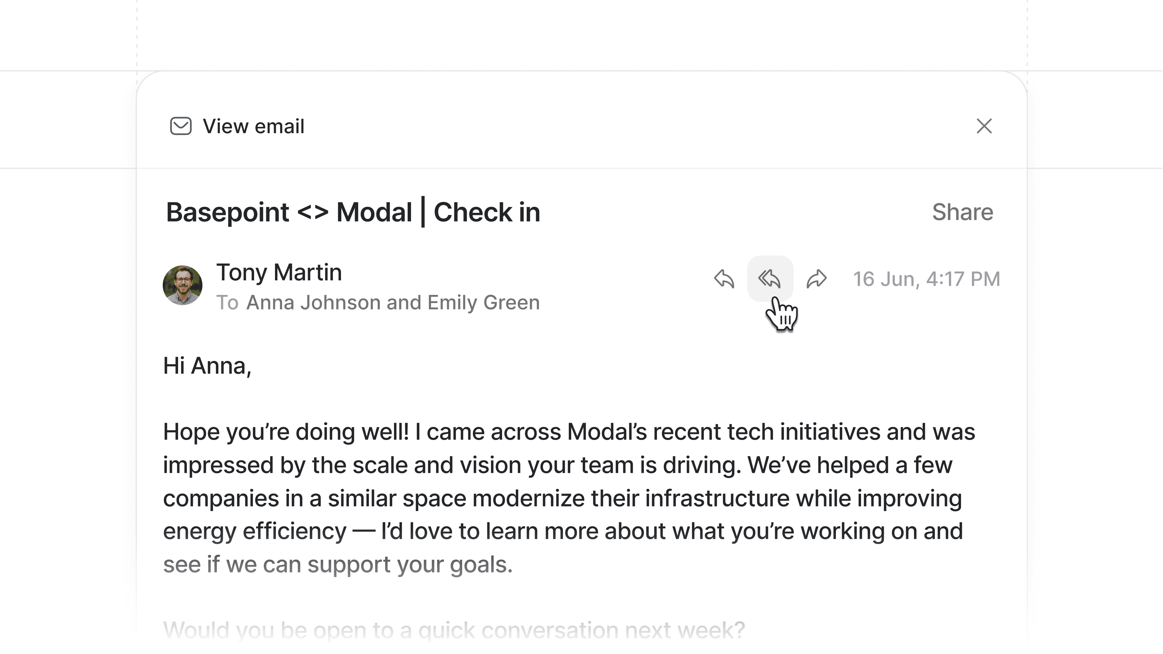Click the faded Would you be open line
1163x654 pixels.
tap(454, 630)
